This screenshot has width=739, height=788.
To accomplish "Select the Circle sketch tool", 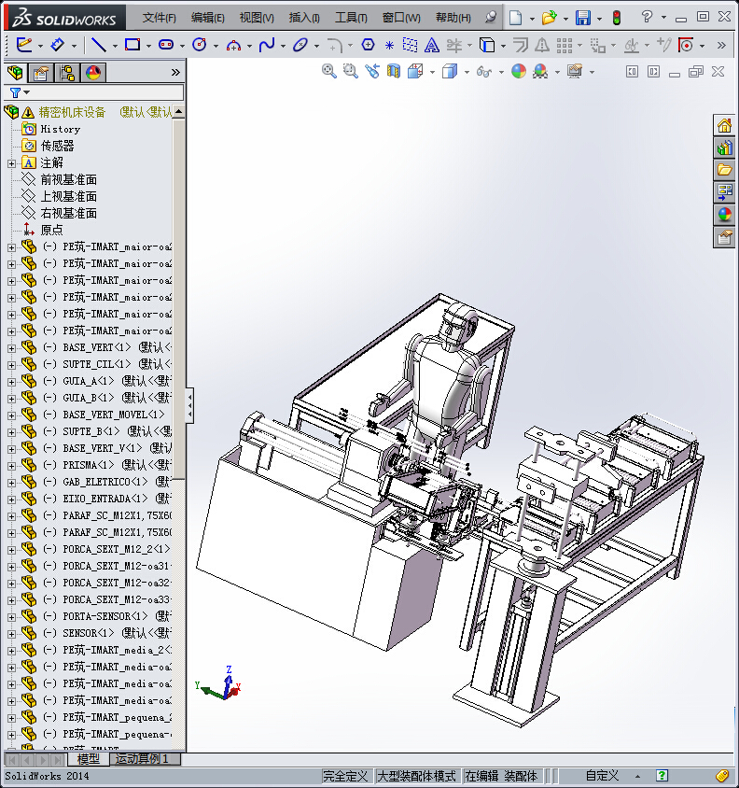I will pyautogui.click(x=200, y=45).
